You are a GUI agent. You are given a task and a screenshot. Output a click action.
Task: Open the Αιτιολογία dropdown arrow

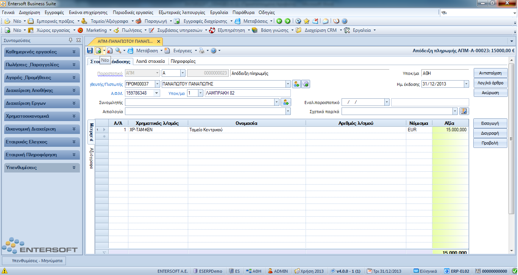(288, 111)
